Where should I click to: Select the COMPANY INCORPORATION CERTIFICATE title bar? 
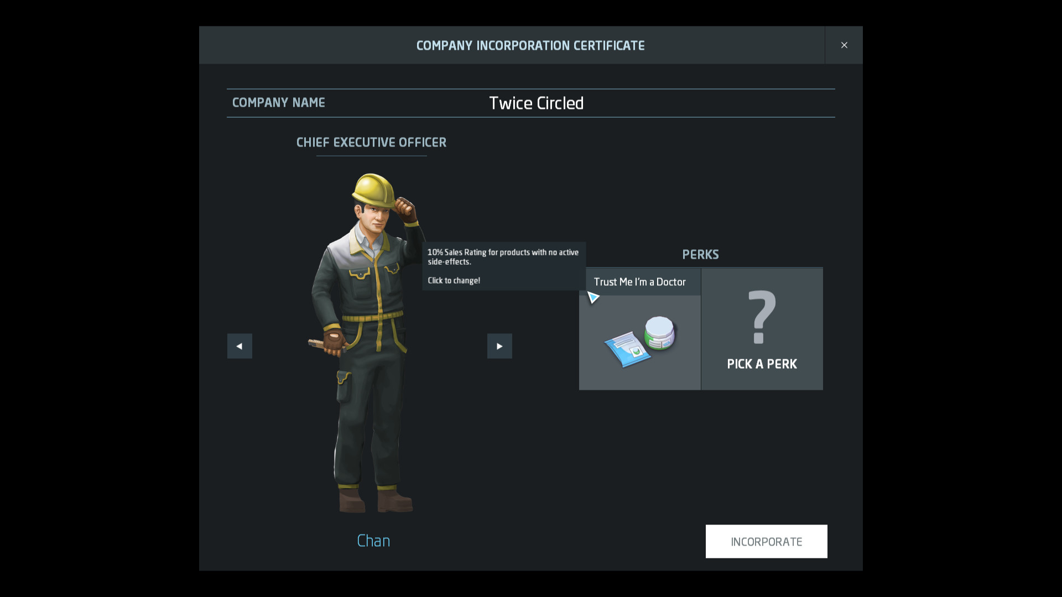pyautogui.click(x=530, y=46)
